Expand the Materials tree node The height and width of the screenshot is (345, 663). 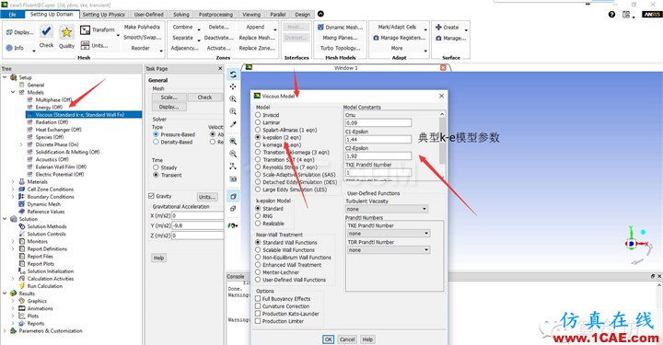click(13, 181)
